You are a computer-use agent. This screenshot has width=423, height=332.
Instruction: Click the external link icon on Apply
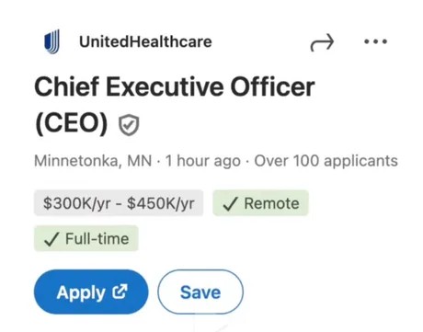point(120,292)
